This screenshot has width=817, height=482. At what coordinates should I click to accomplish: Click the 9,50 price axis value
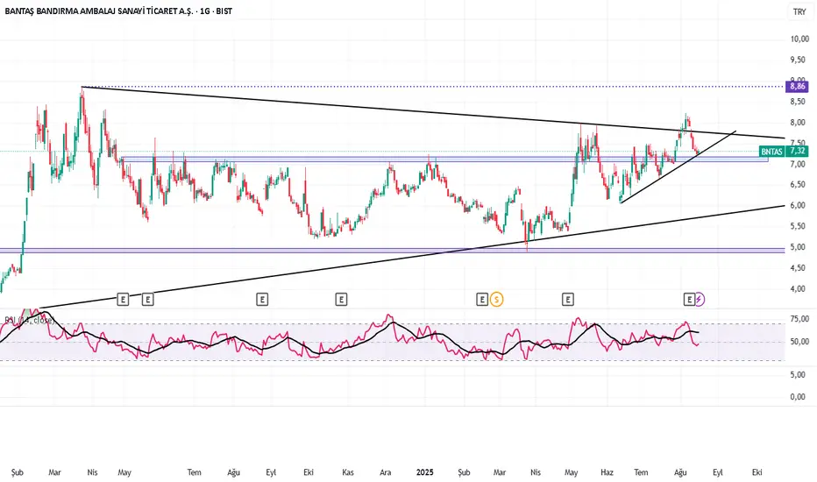pyautogui.click(x=799, y=60)
